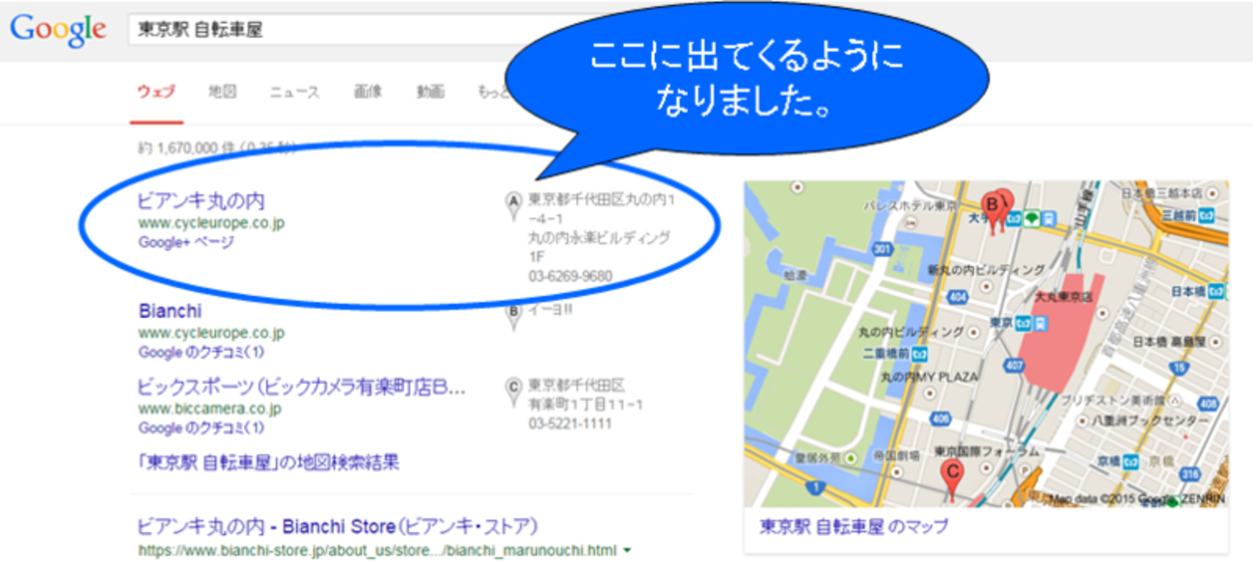Screen dimensions: 1253x562
Task: Open 「東京駅 自転車屋」の地図検索結果 link
Action: (268, 463)
